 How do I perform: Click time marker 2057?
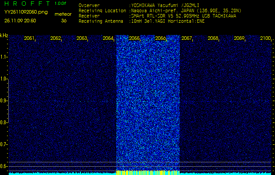[187, 38]
